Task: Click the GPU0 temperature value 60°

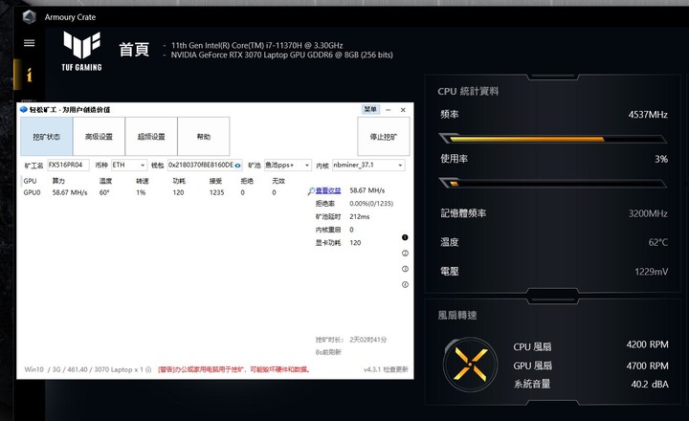Action: pyautogui.click(x=104, y=192)
